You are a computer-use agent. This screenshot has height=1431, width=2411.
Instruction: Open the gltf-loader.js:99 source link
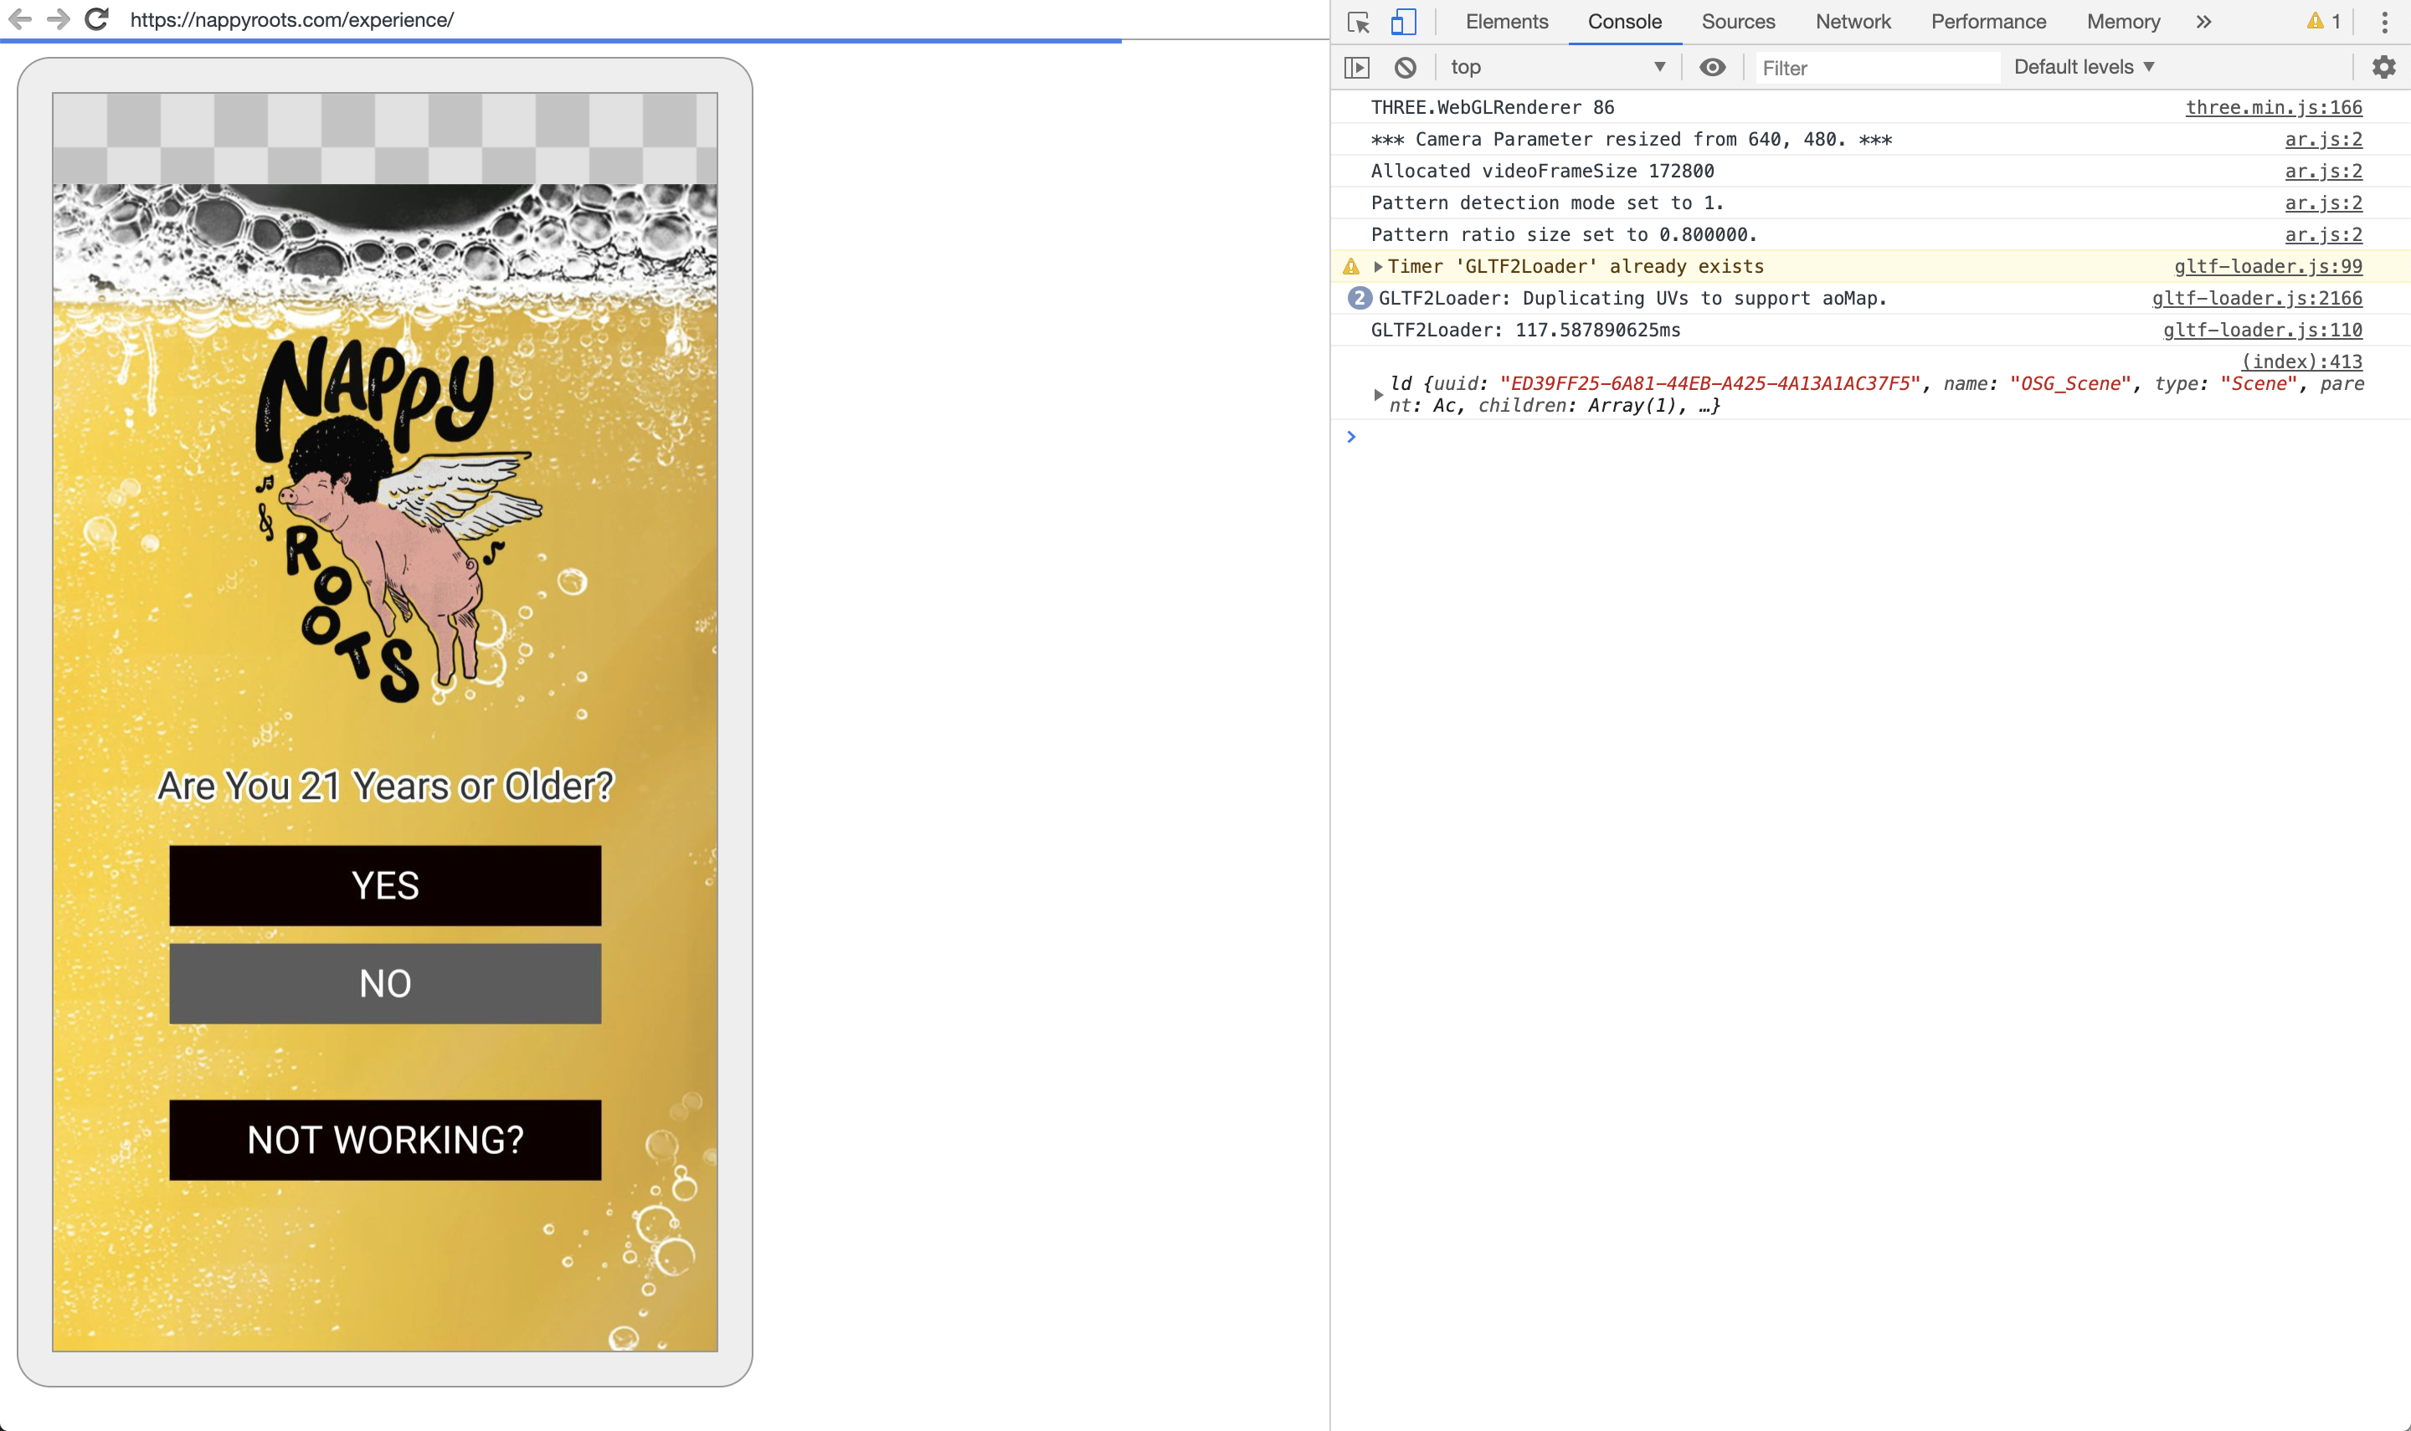coord(2267,266)
